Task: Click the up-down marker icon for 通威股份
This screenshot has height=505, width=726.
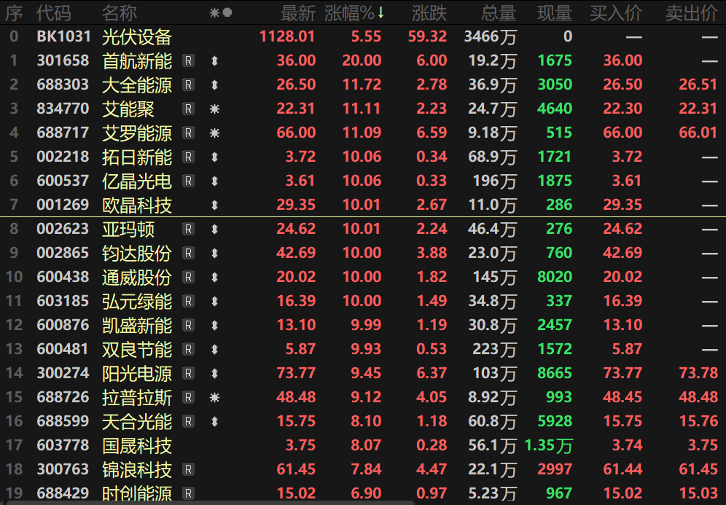Action: 214,277
